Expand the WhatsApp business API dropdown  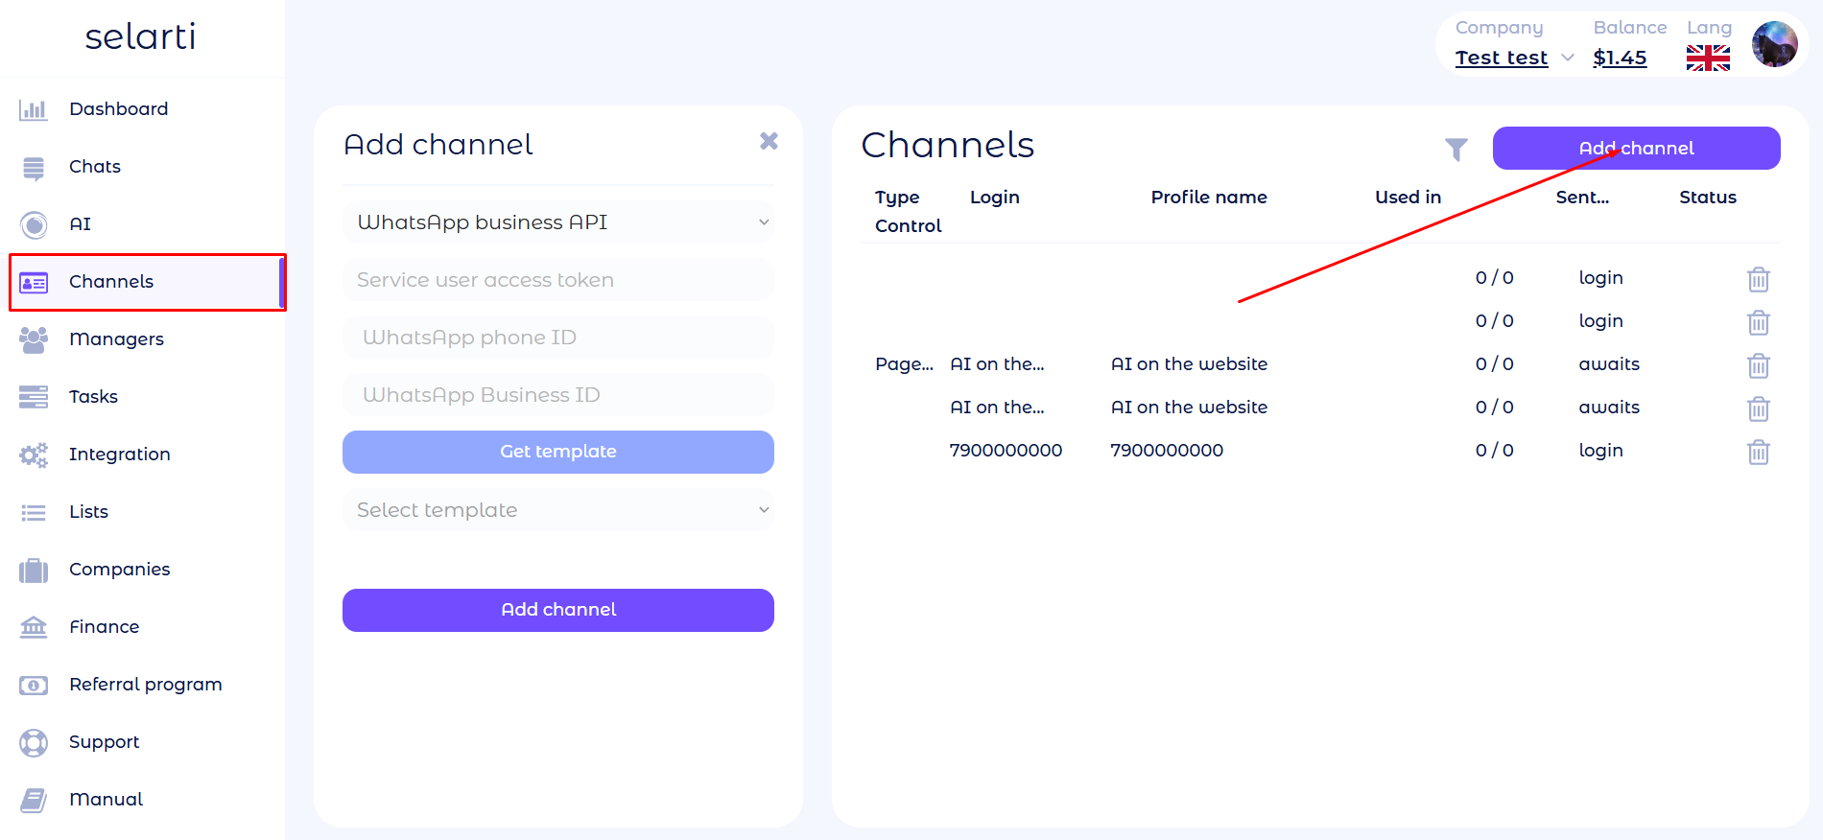coord(557,222)
